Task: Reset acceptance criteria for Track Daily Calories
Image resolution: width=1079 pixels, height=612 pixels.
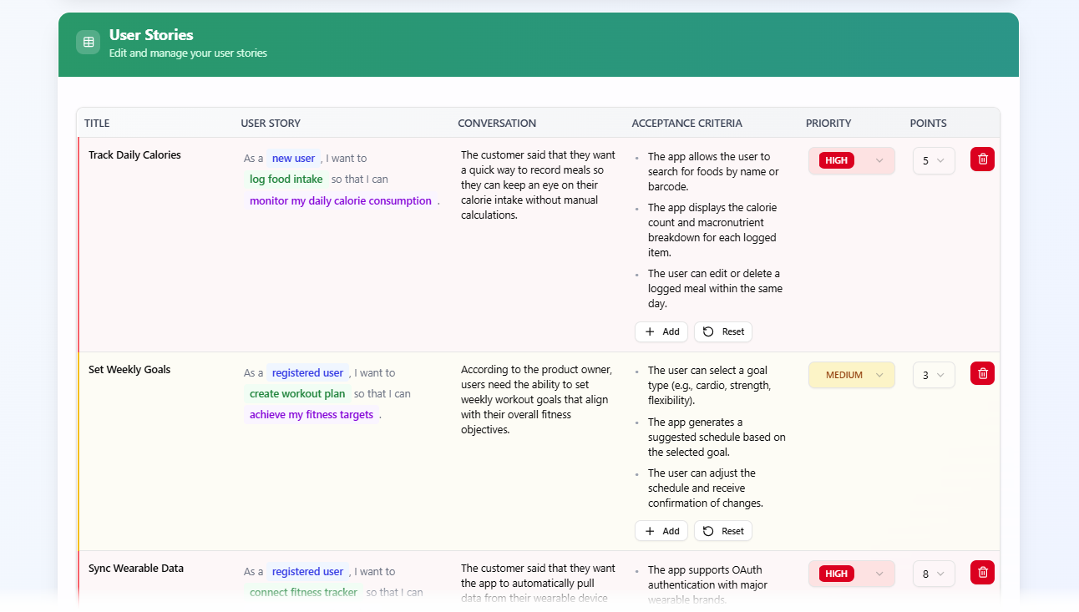Action: pyautogui.click(x=723, y=331)
